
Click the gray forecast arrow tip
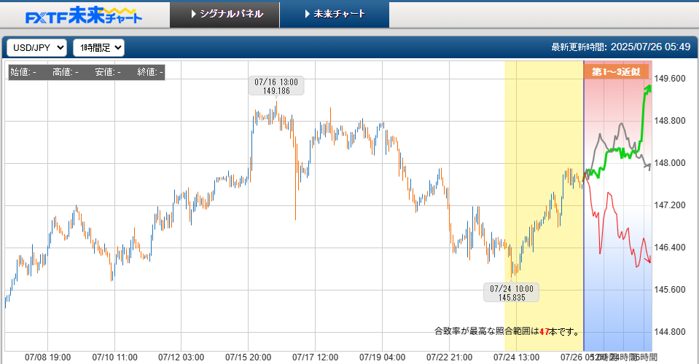[x=649, y=167]
